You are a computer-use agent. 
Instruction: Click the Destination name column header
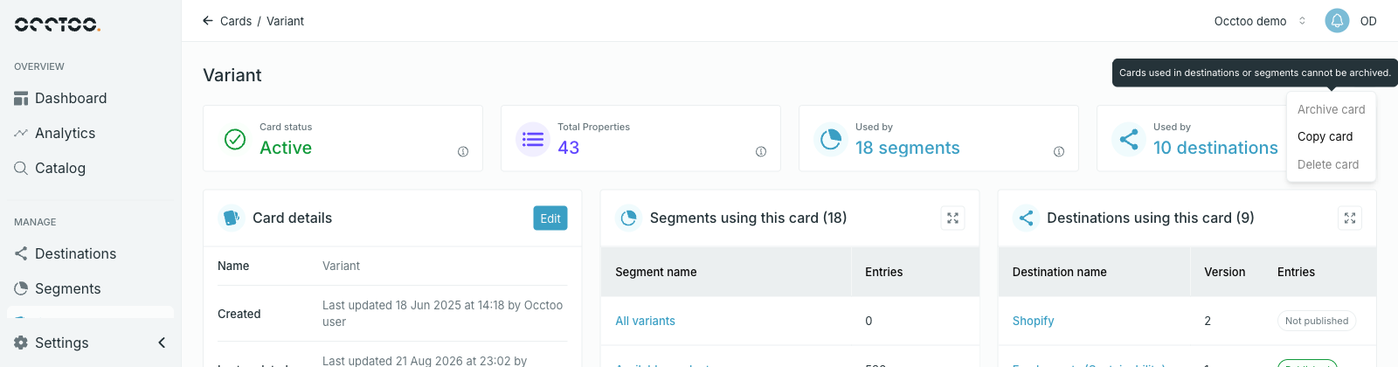point(1060,272)
